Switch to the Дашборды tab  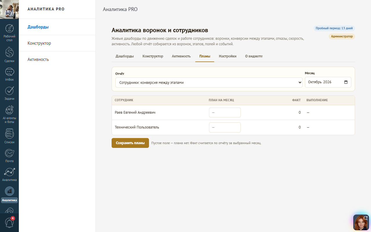point(125,56)
